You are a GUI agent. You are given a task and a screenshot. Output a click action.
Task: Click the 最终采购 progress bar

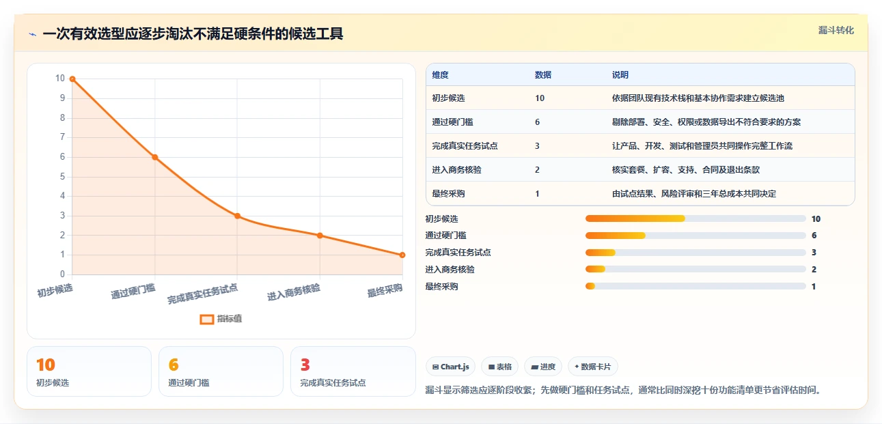tap(695, 287)
